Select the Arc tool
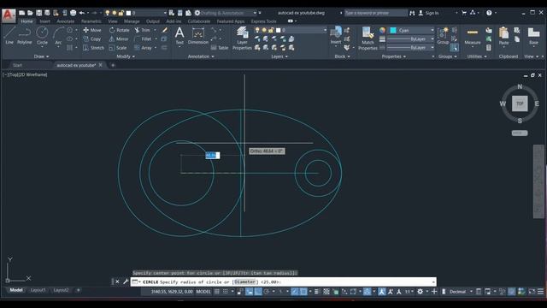 (x=58, y=36)
